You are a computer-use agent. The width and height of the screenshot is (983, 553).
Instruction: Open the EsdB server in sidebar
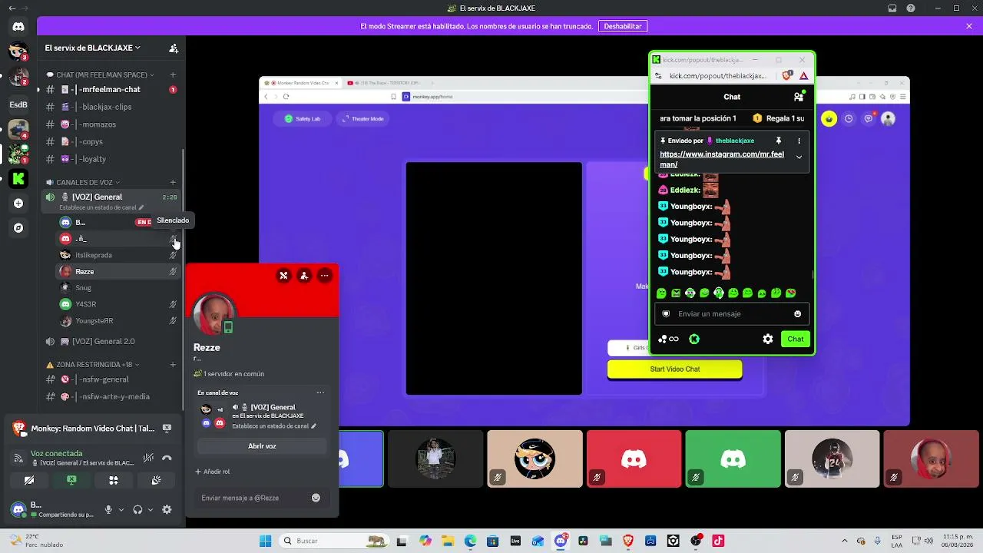(18, 104)
